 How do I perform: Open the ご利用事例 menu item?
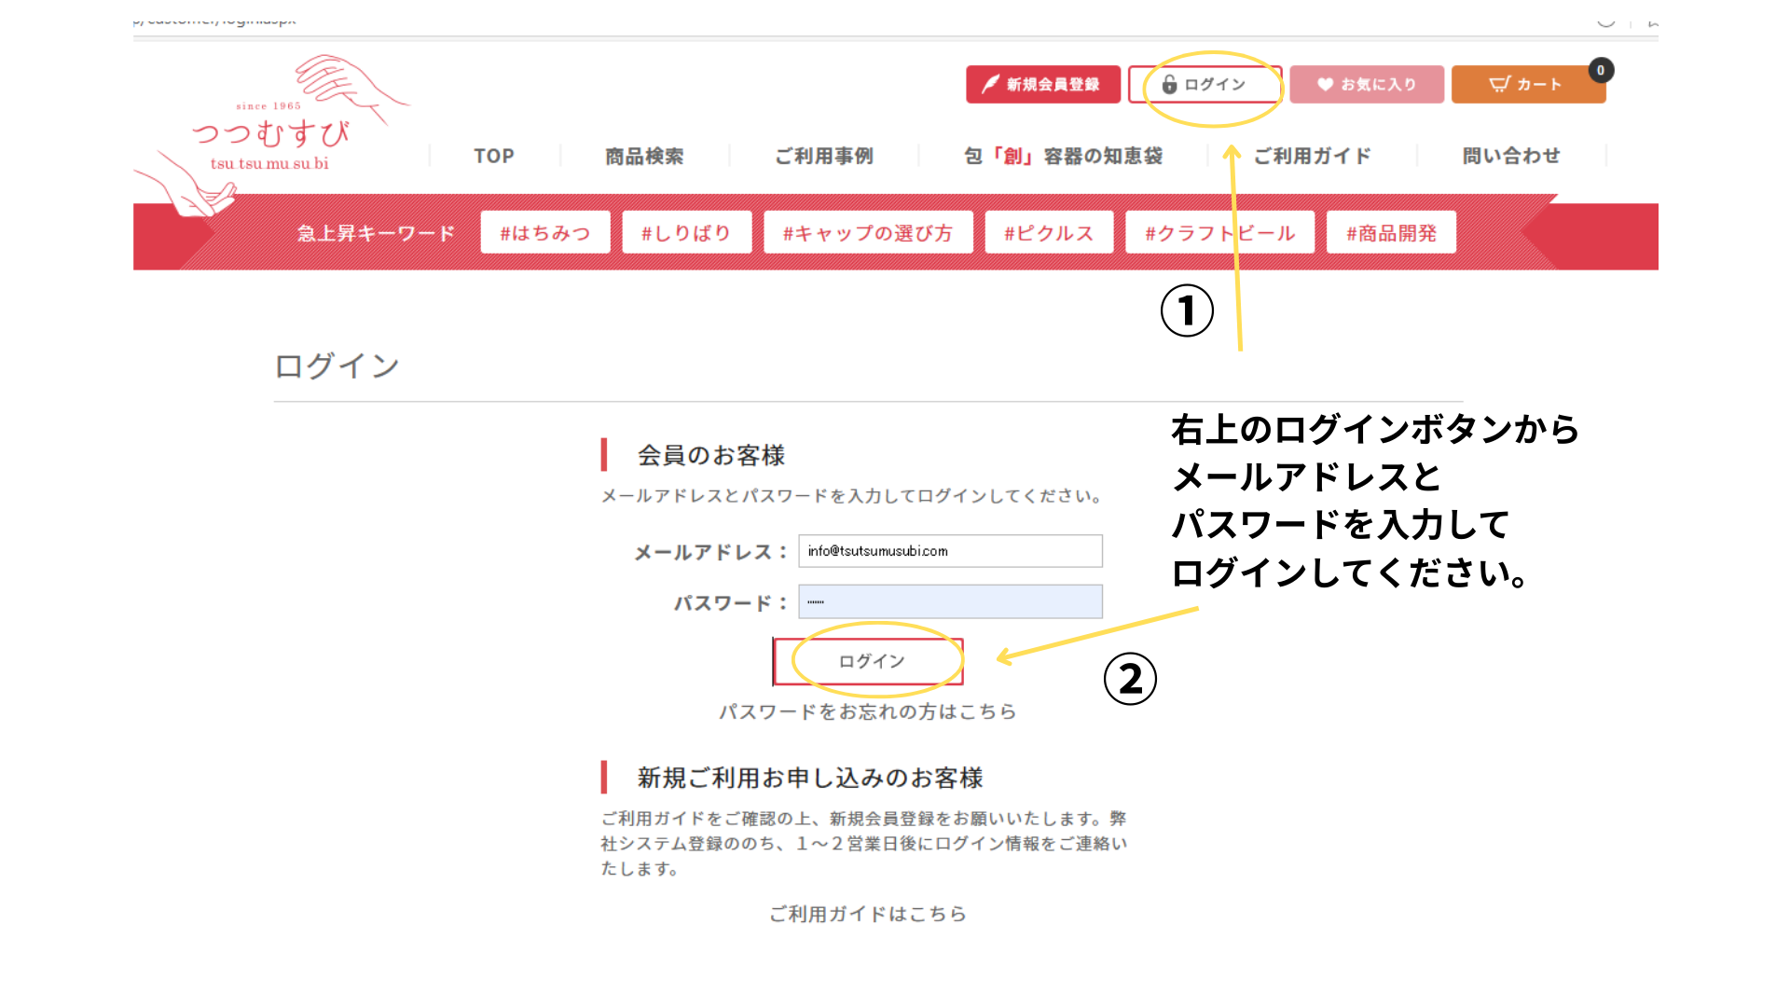[824, 156]
